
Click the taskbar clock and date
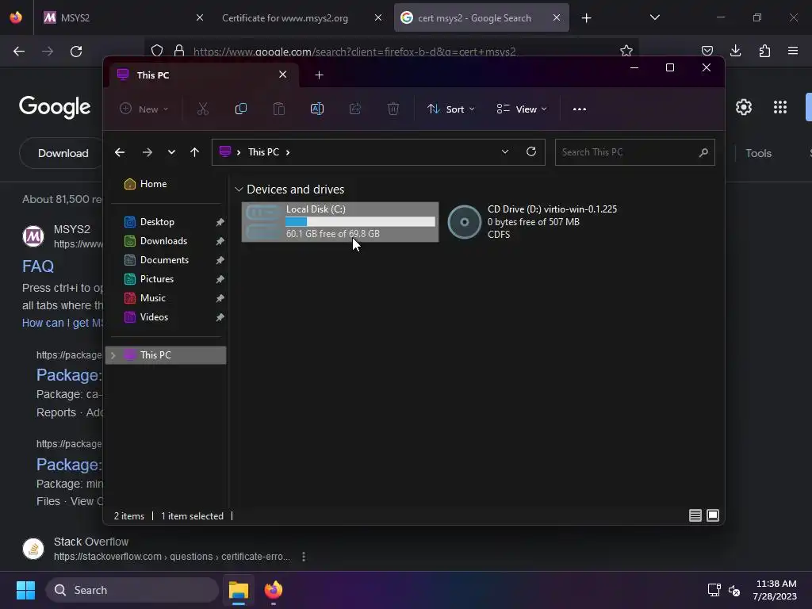tap(775, 590)
